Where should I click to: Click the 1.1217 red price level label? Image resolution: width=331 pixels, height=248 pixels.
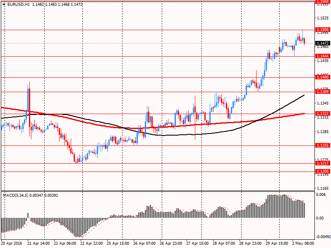323,163
